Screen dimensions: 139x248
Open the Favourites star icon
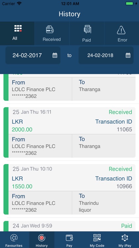(14, 238)
